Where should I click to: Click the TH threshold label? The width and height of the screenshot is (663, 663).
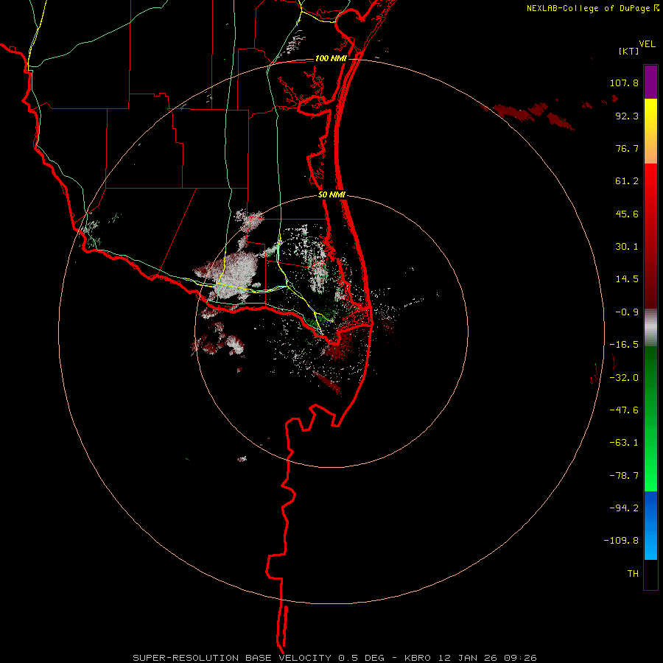tap(633, 574)
